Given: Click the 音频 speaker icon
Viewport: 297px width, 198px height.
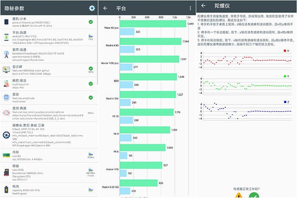Looking at the screenshot, I should click(6, 113).
